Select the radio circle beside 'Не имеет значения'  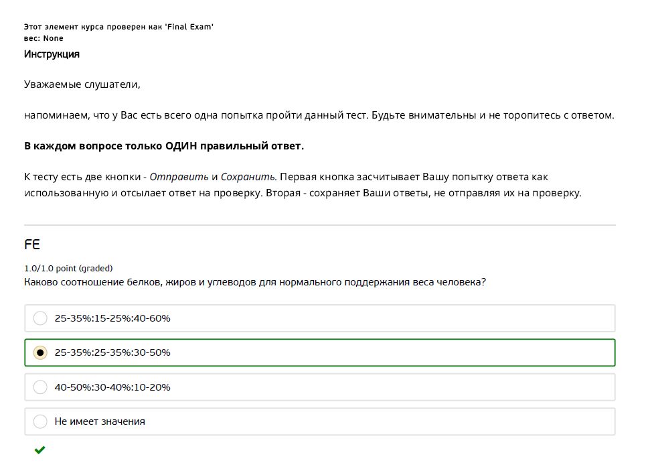[x=40, y=421]
